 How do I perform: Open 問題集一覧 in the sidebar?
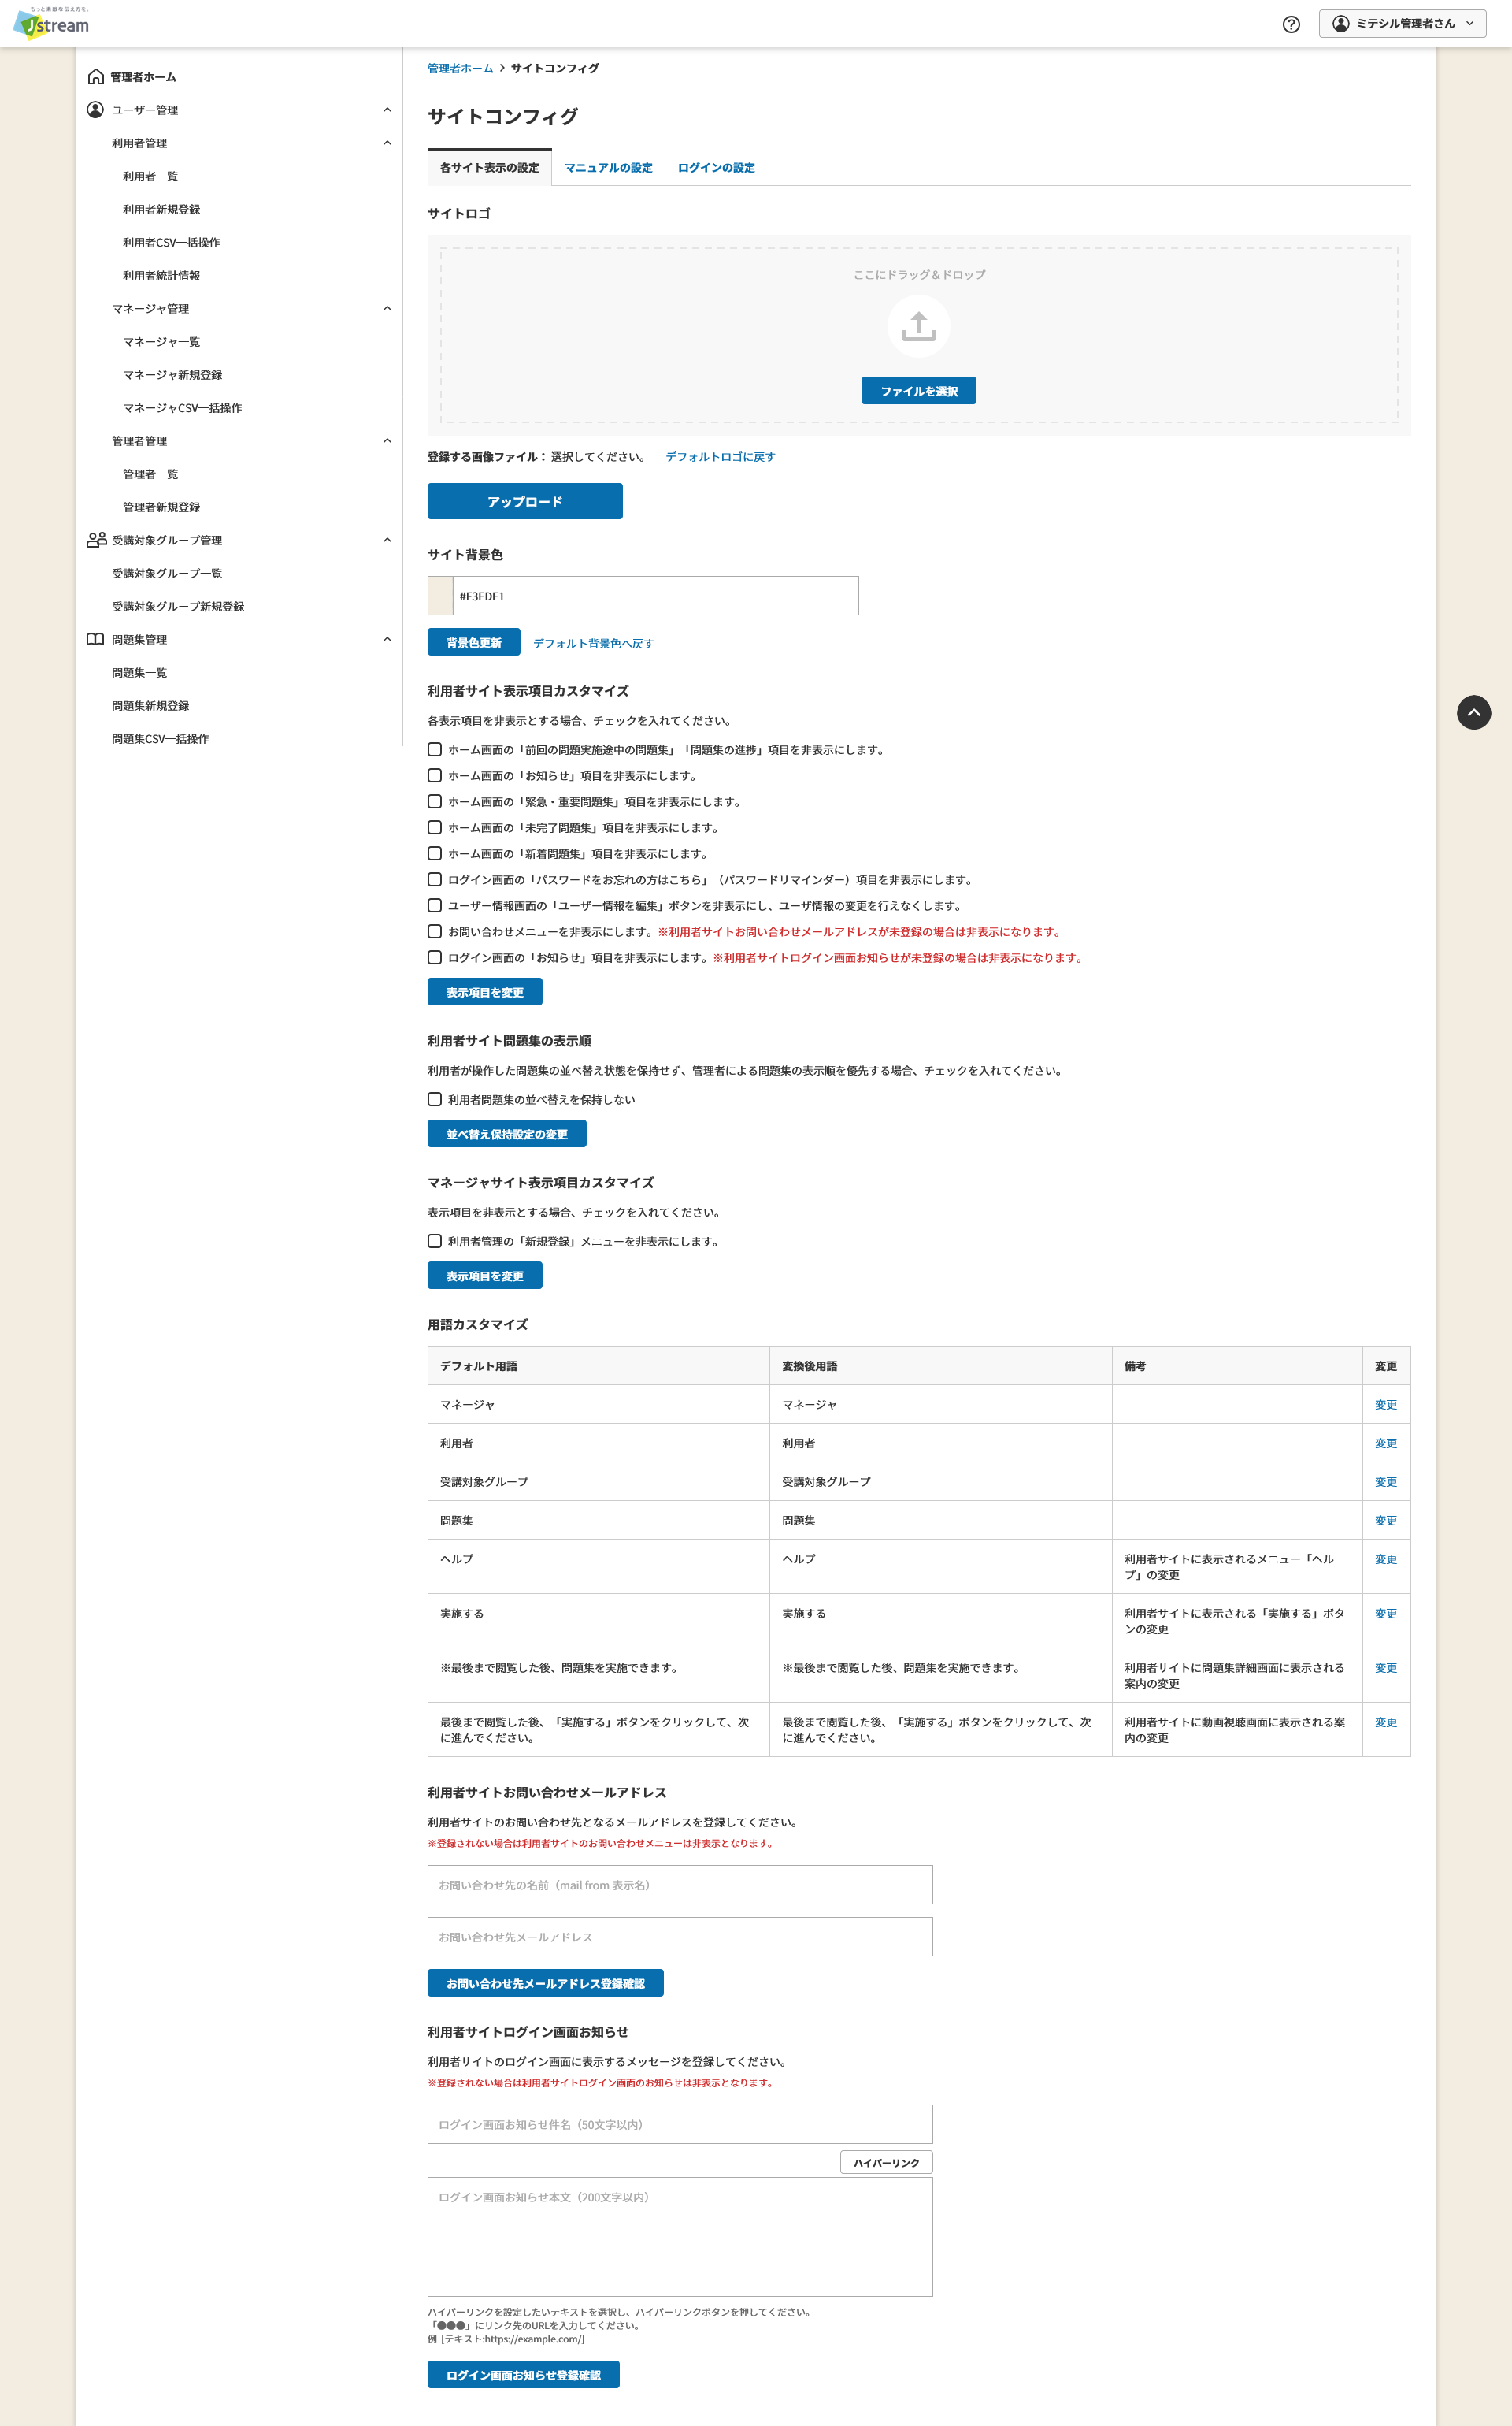(139, 674)
